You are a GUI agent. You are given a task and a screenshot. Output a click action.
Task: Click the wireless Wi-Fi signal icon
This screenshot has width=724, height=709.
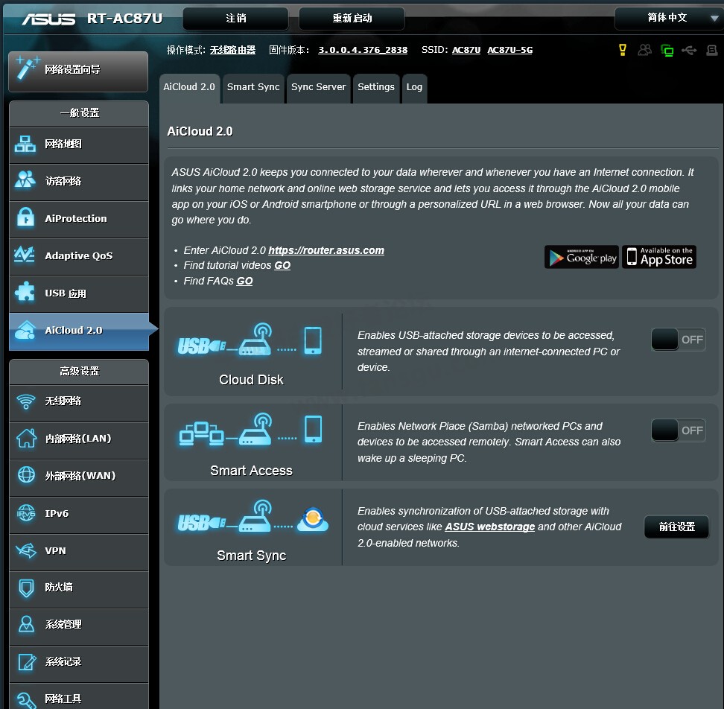[26, 401]
